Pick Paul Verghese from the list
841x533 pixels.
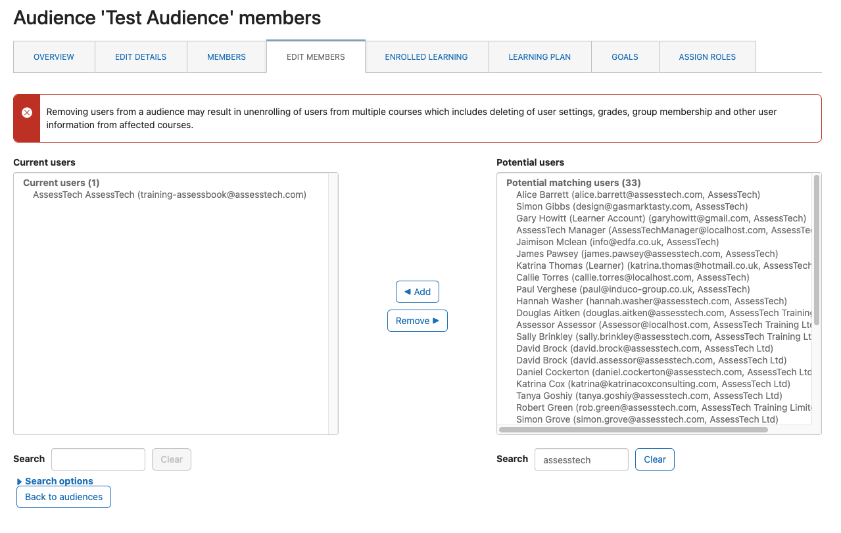633,289
